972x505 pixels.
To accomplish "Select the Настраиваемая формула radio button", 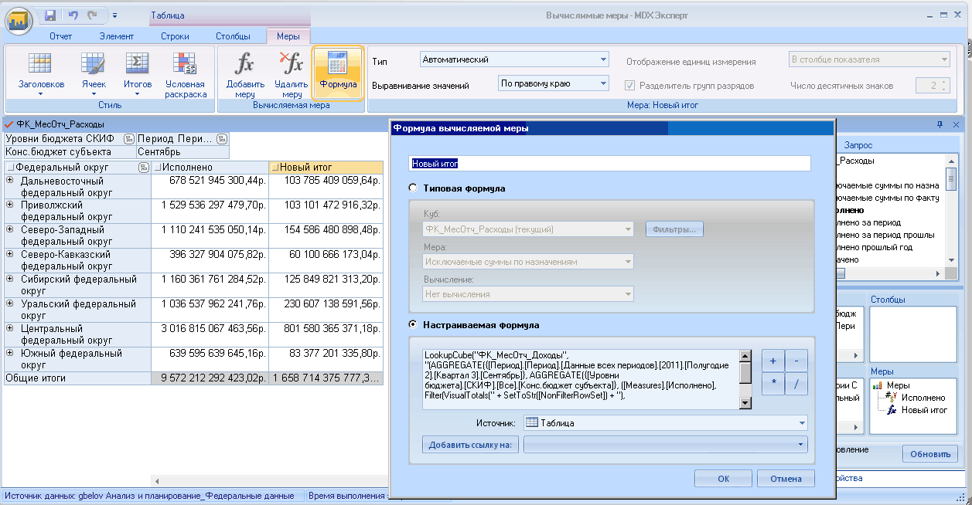I will (x=413, y=325).
